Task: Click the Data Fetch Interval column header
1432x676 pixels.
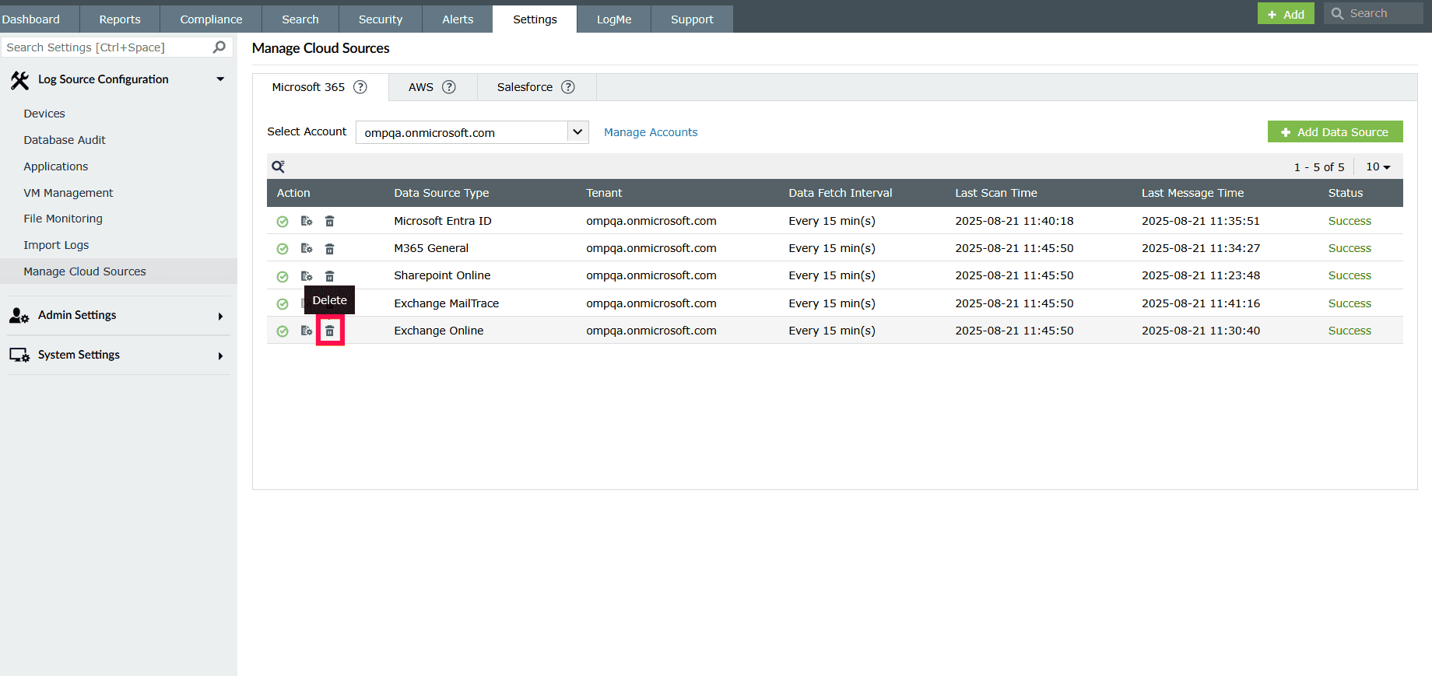Action: pos(841,193)
